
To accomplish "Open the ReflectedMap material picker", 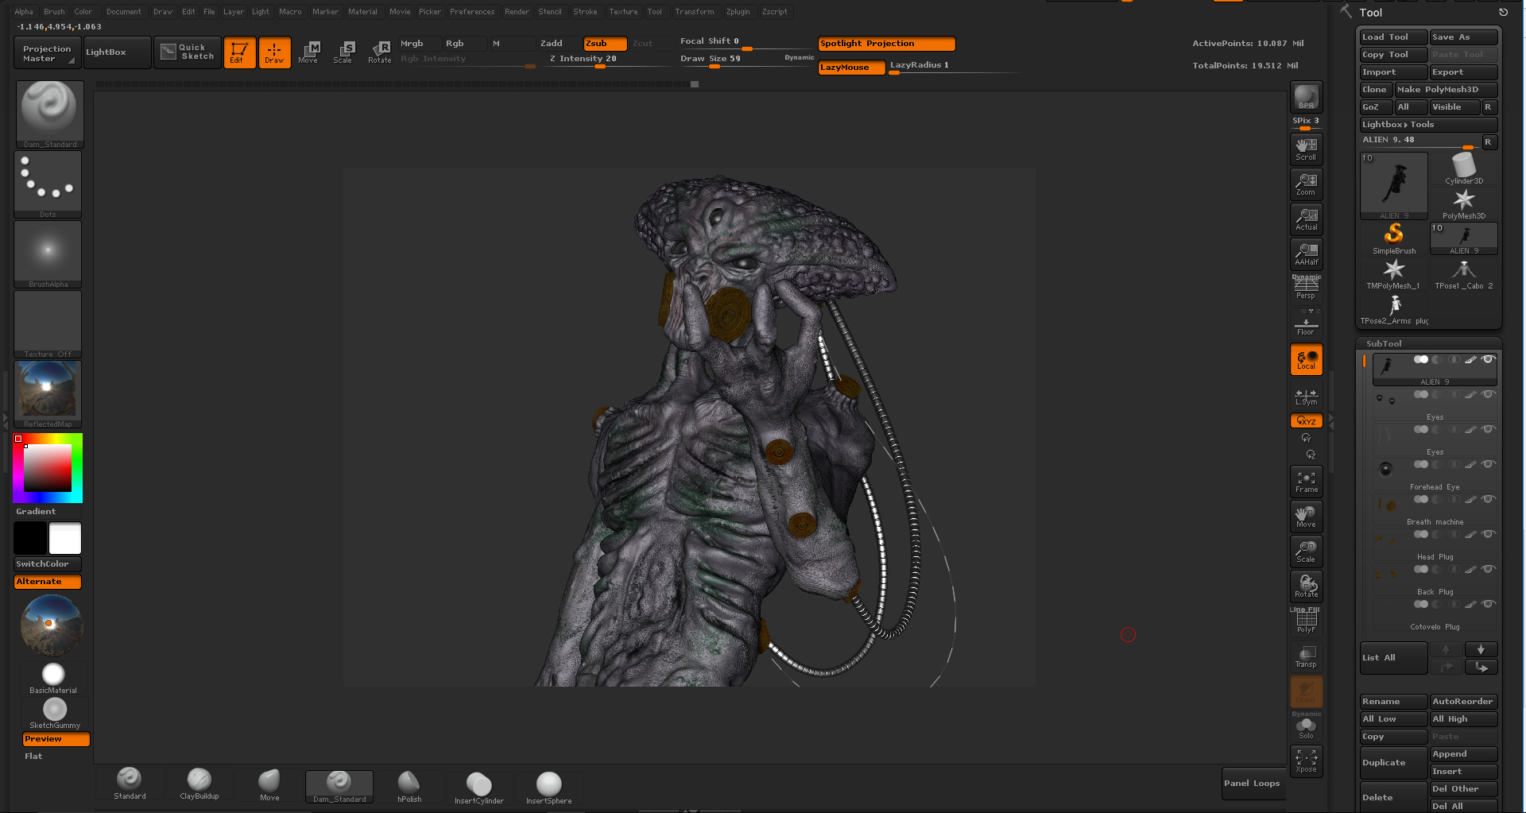I will pyautogui.click(x=48, y=394).
